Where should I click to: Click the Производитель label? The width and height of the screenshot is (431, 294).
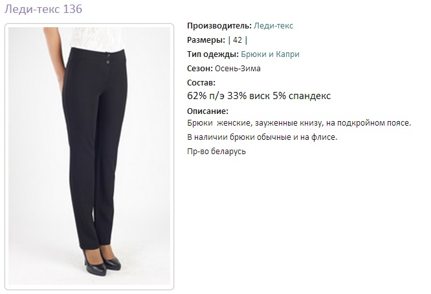click(219, 26)
